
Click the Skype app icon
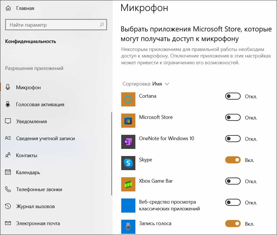(x=128, y=163)
